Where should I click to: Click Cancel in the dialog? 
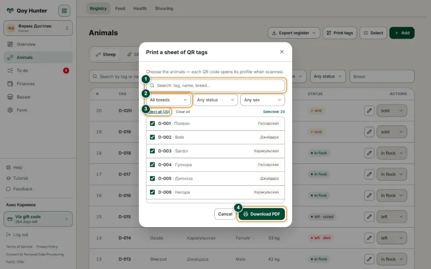(225, 214)
